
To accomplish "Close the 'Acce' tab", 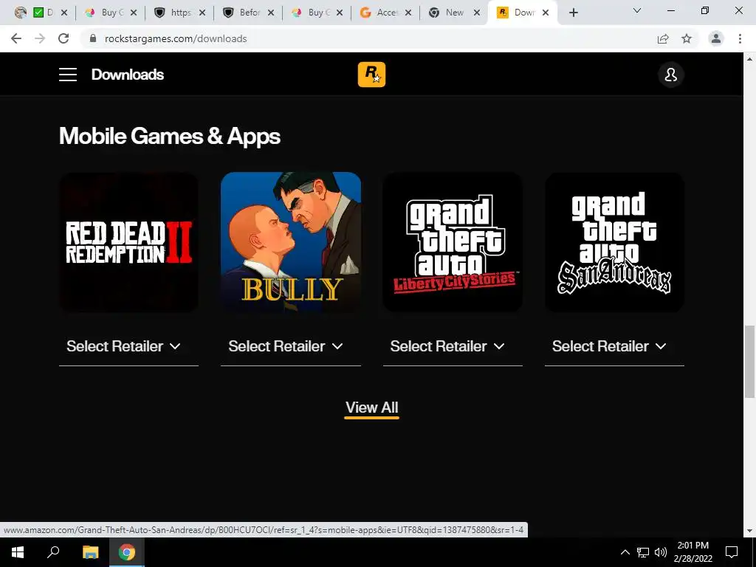I will [x=408, y=13].
